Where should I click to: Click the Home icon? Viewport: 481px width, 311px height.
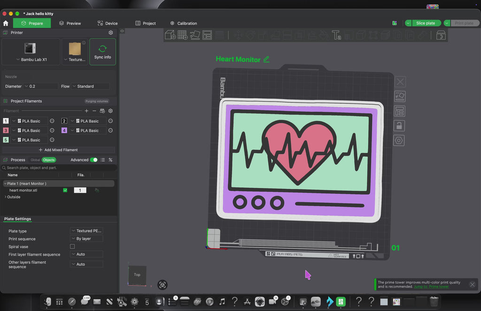click(6, 23)
